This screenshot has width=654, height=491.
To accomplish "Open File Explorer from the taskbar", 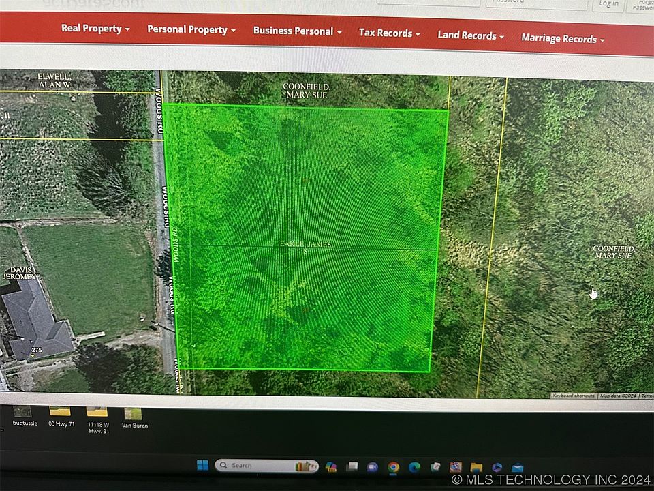I will coord(476,468).
